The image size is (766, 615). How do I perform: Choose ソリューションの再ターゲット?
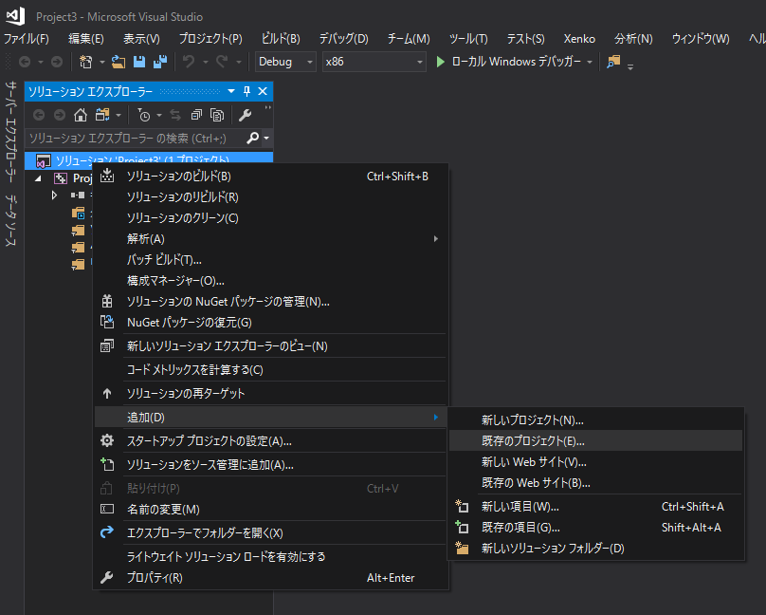coord(271,394)
